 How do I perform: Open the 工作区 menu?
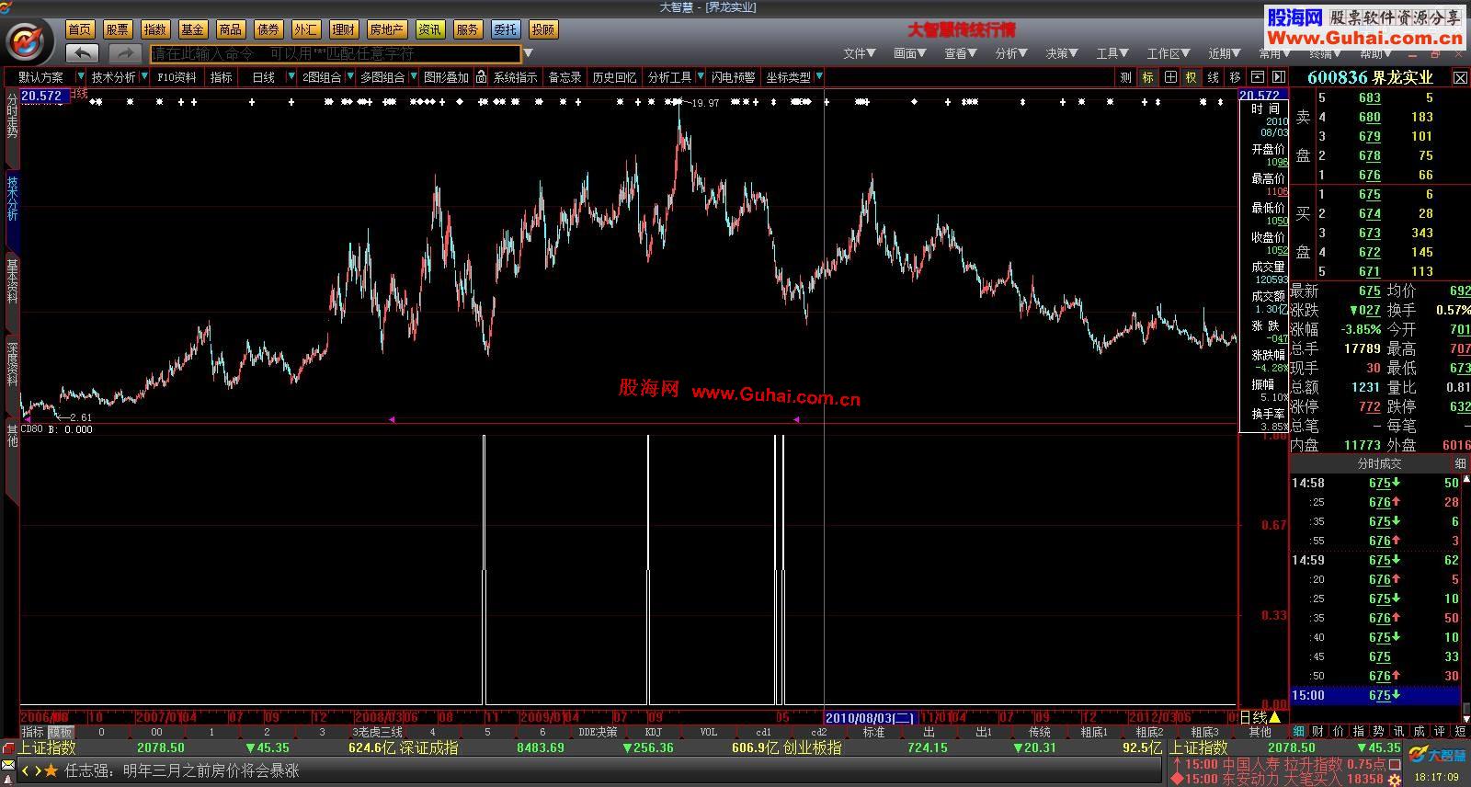click(x=1168, y=53)
